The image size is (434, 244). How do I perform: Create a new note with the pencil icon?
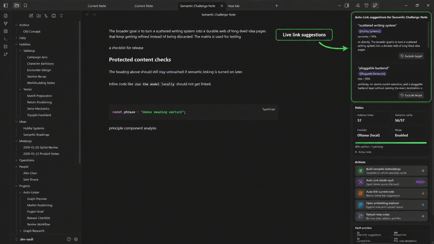coord(31,16)
